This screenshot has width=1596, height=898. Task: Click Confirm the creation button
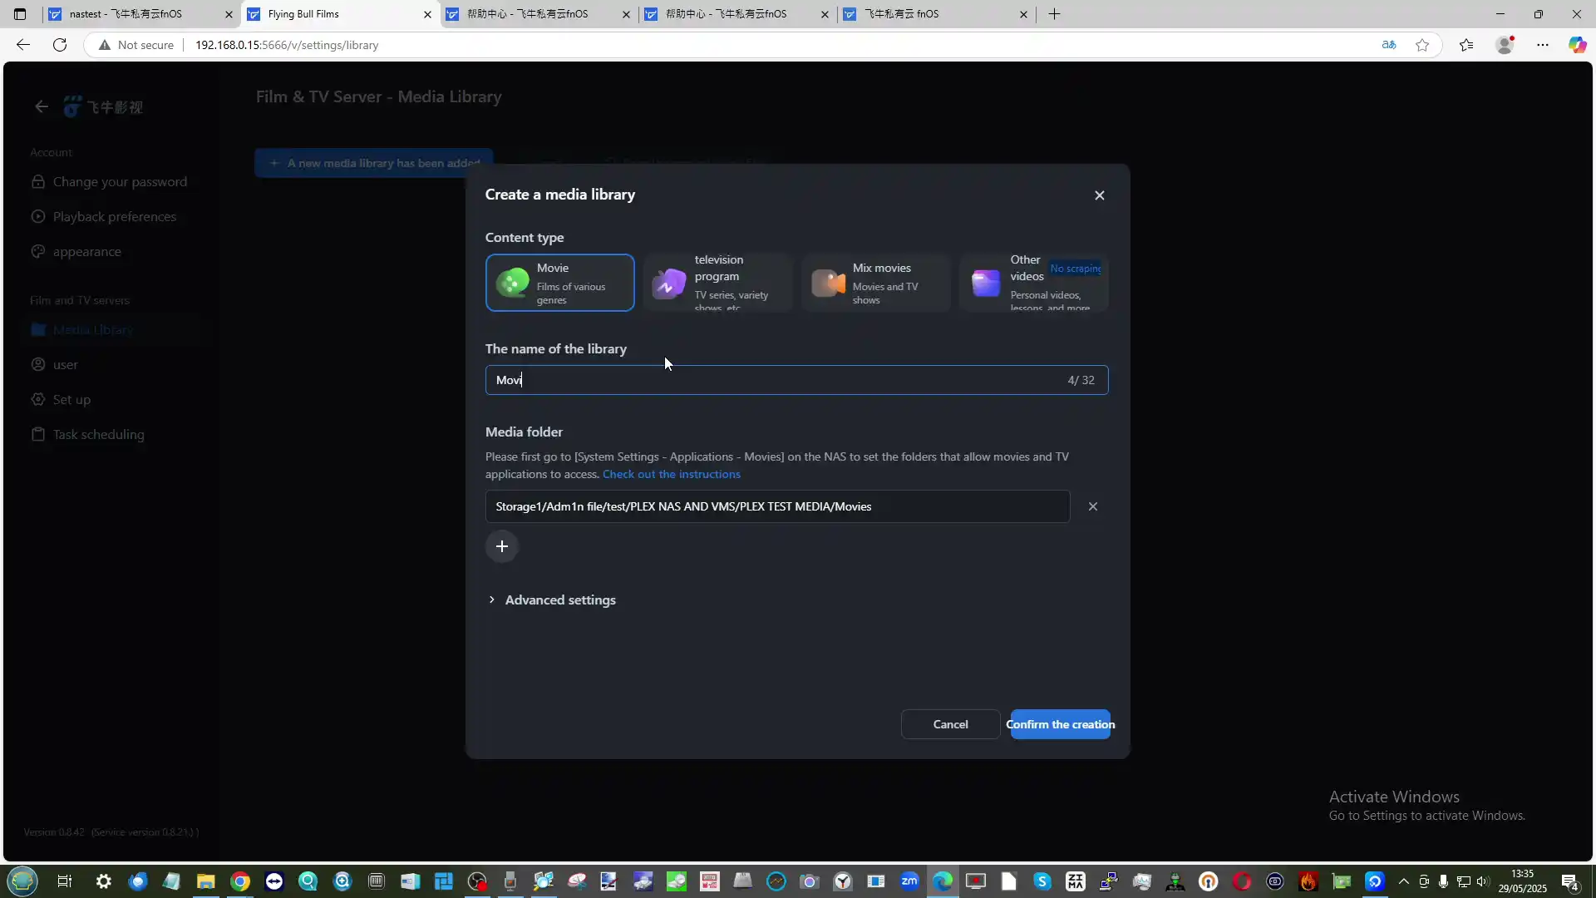point(1060,724)
